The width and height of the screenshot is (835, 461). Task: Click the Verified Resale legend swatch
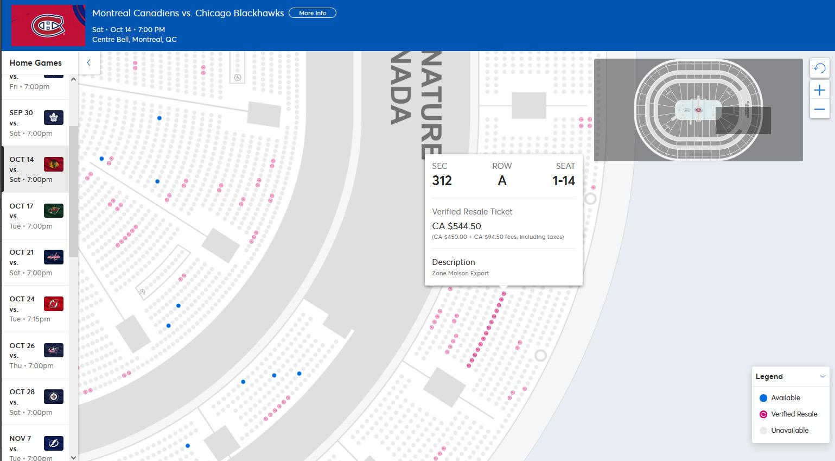click(x=763, y=414)
